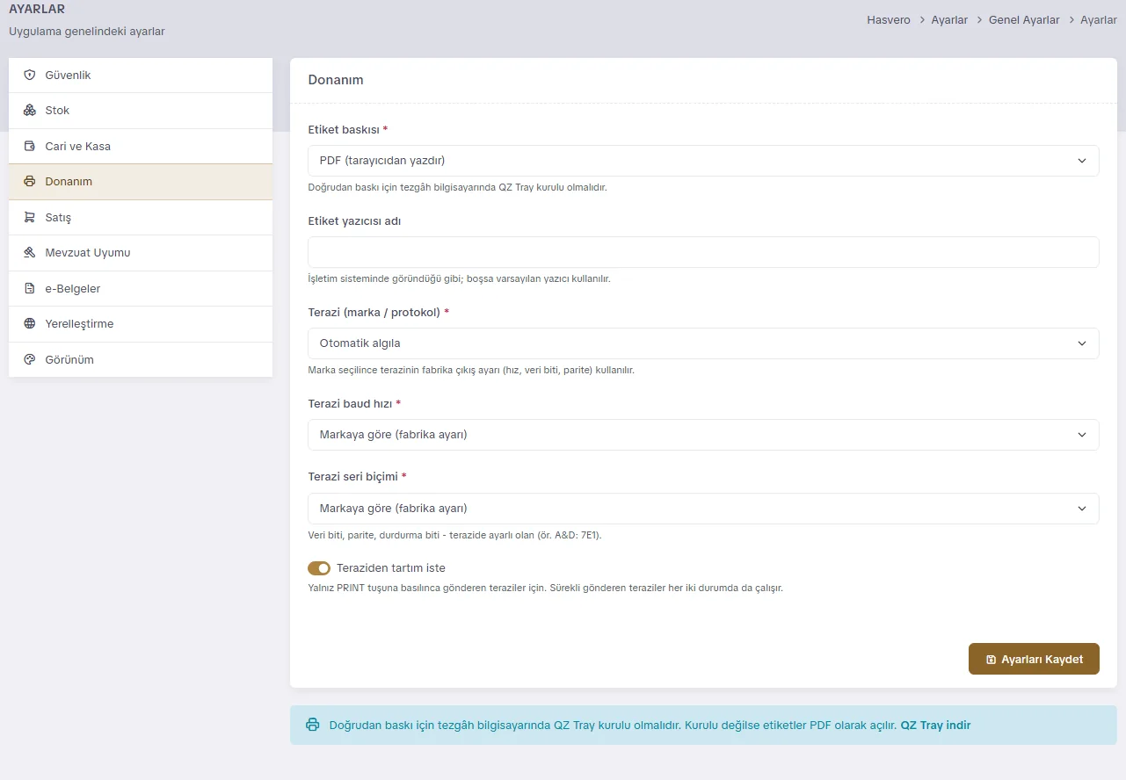This screenshot has height=780, width=1126.
Task: Click the Ayarları Kaydet button
Action: coord(1034,659)
